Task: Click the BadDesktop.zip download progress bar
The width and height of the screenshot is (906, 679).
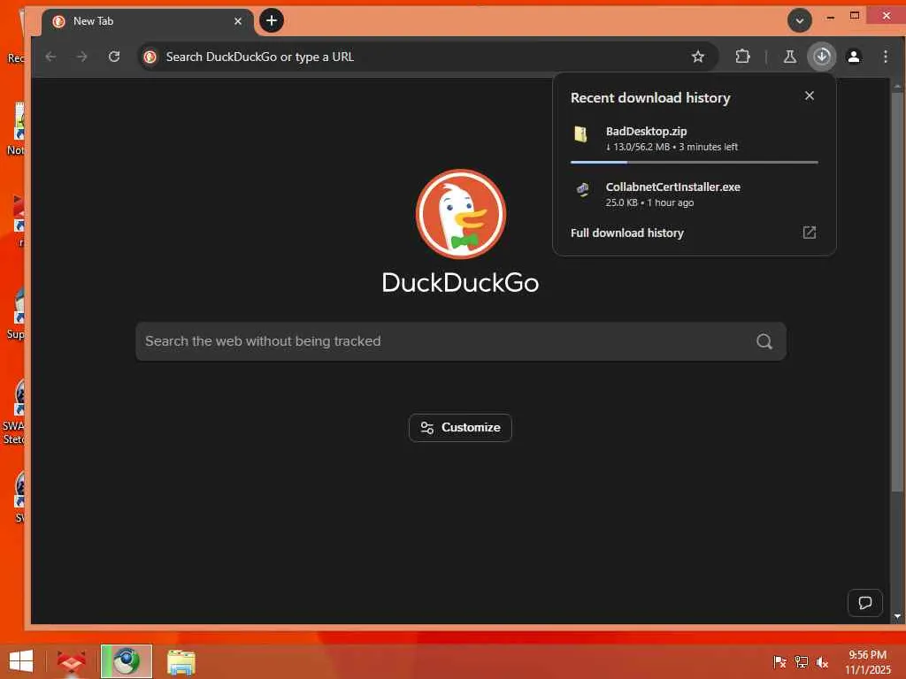Action: pos(694,163)
